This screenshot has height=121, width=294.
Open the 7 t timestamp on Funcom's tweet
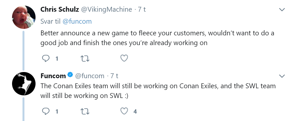click(114, 76)
